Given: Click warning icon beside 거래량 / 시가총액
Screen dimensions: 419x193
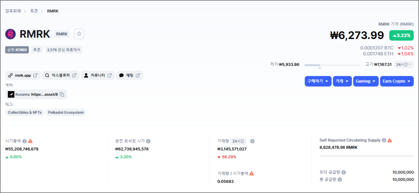Looking at the screenshot, I should point(252,173).
